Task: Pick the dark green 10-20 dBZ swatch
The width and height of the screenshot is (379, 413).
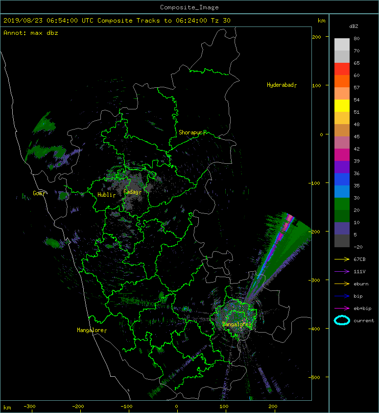Action: coord(342,216)
